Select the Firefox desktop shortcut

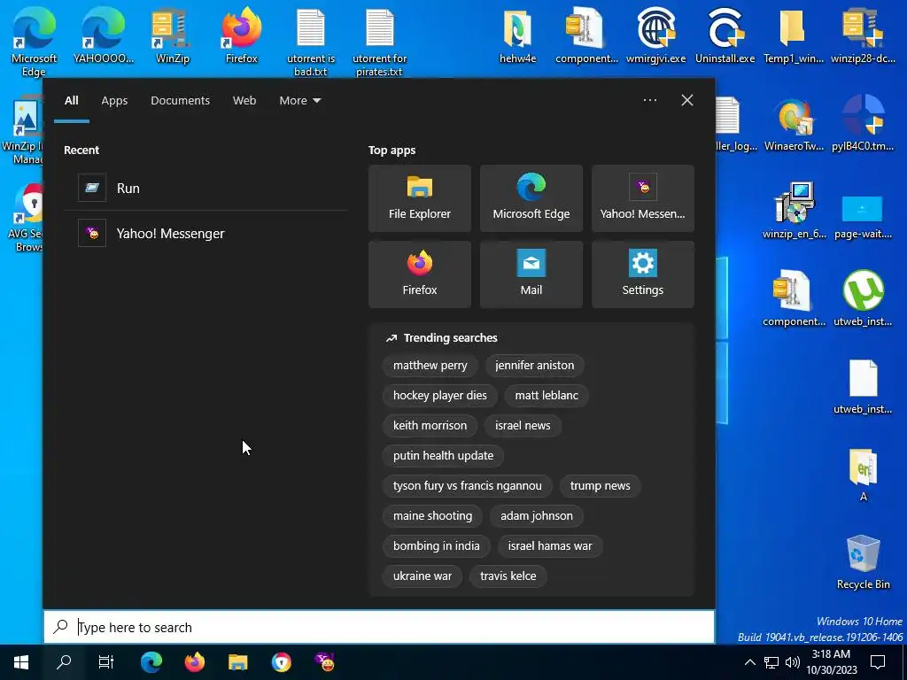tap(242, 35)
